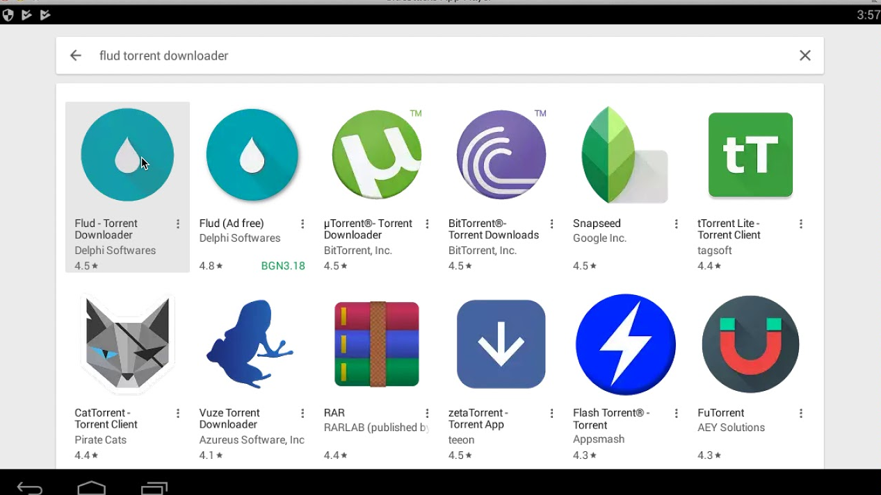The image size is (881, 495).
Task: Click the 'tagsoft' developer name
Action: coord(715,251)
